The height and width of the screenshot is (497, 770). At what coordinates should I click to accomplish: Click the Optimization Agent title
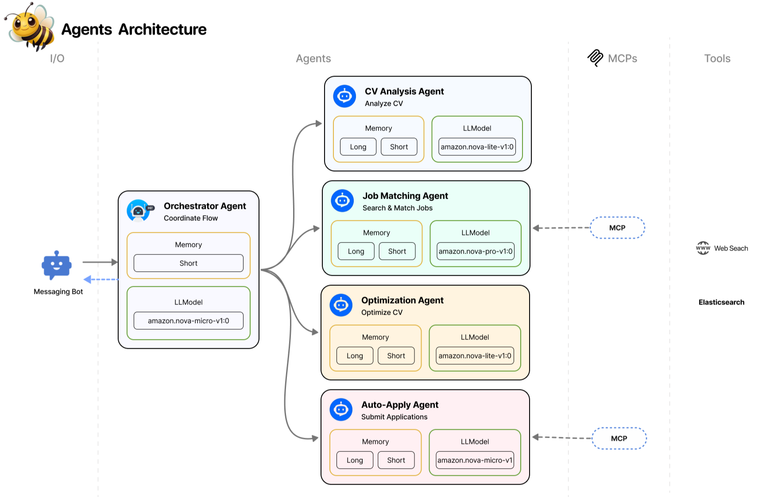tap(402, 300)
